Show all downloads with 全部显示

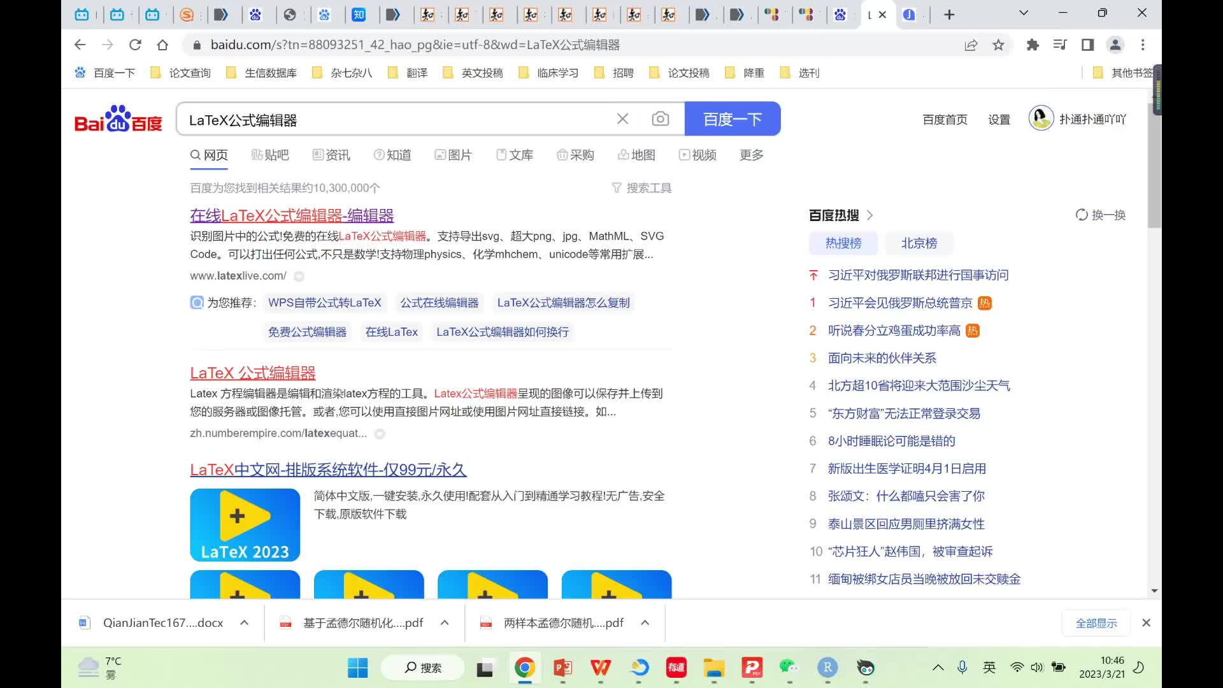pos(1096,623)
